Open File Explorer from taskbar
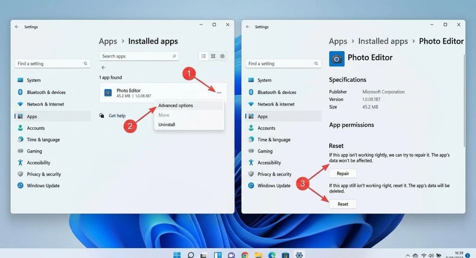The height and width of the screenshot is (258, 476). (x=259, y=254)
